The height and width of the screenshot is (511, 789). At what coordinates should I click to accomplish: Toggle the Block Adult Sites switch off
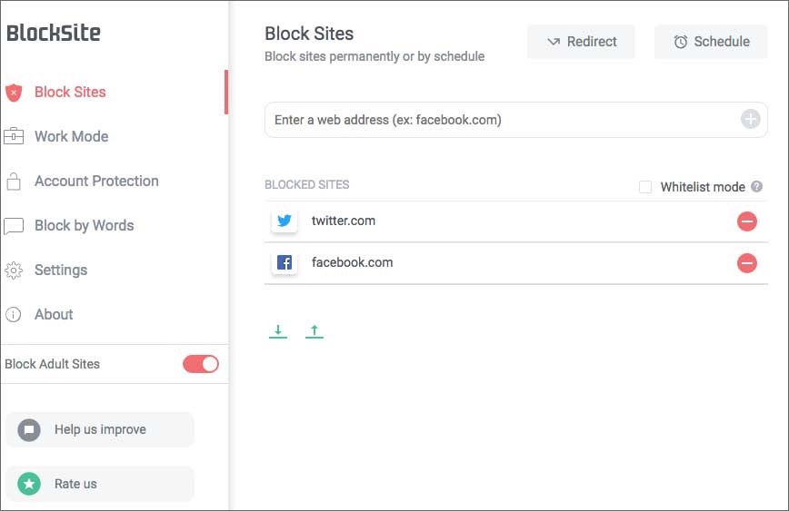201,364
